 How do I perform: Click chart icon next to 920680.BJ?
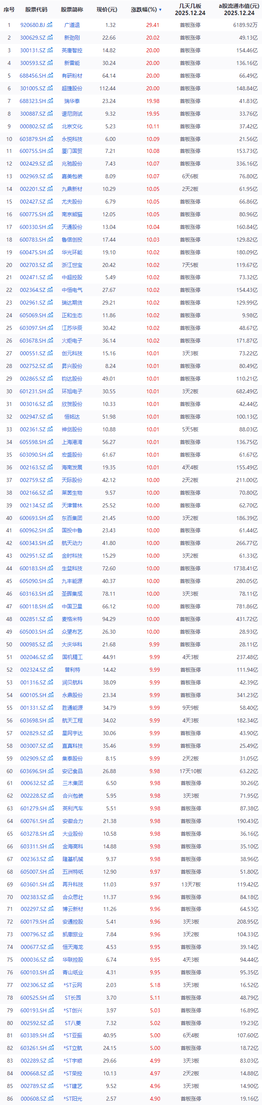click(x=50, y=25)
